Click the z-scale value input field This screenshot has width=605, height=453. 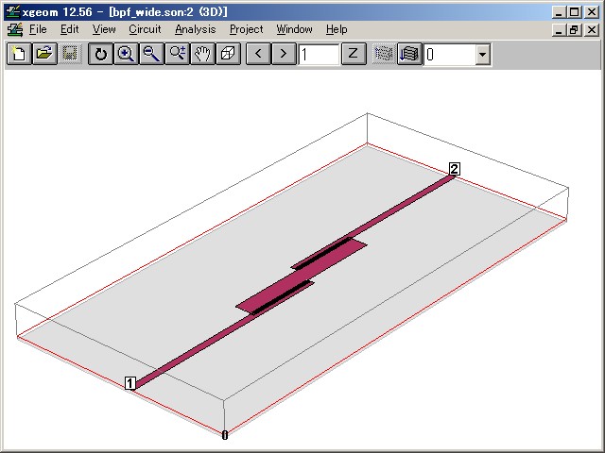pos(319,55)
